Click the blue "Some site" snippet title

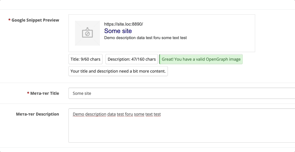[118, 31]
